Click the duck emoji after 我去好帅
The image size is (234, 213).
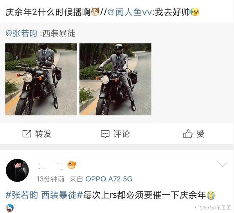[195, 12]
